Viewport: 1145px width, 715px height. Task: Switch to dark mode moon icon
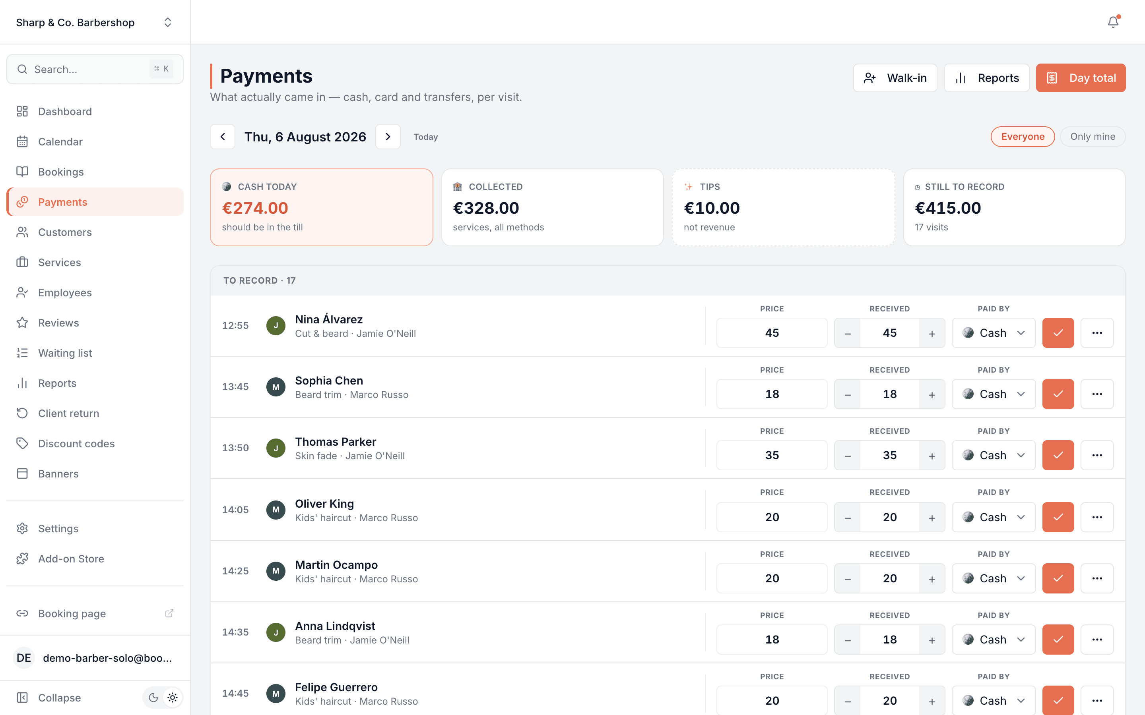pos(153,698)
